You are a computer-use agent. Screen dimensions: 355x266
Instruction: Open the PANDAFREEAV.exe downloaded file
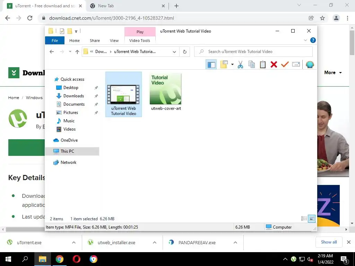click(x=197, y=242)
